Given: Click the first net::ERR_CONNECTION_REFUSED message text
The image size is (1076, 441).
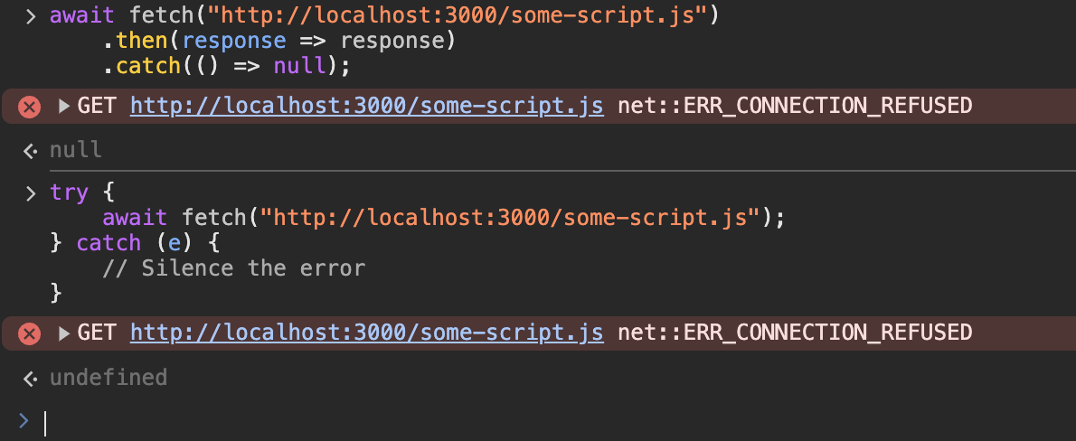Looking at the screenshot, I should pos(795,106).
